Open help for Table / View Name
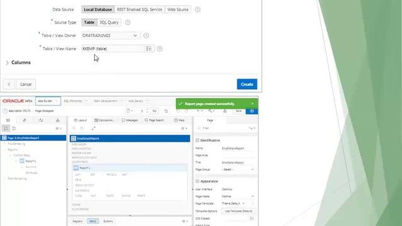The width and height of the screenshot is (402, 226). [x=160, y=48]
